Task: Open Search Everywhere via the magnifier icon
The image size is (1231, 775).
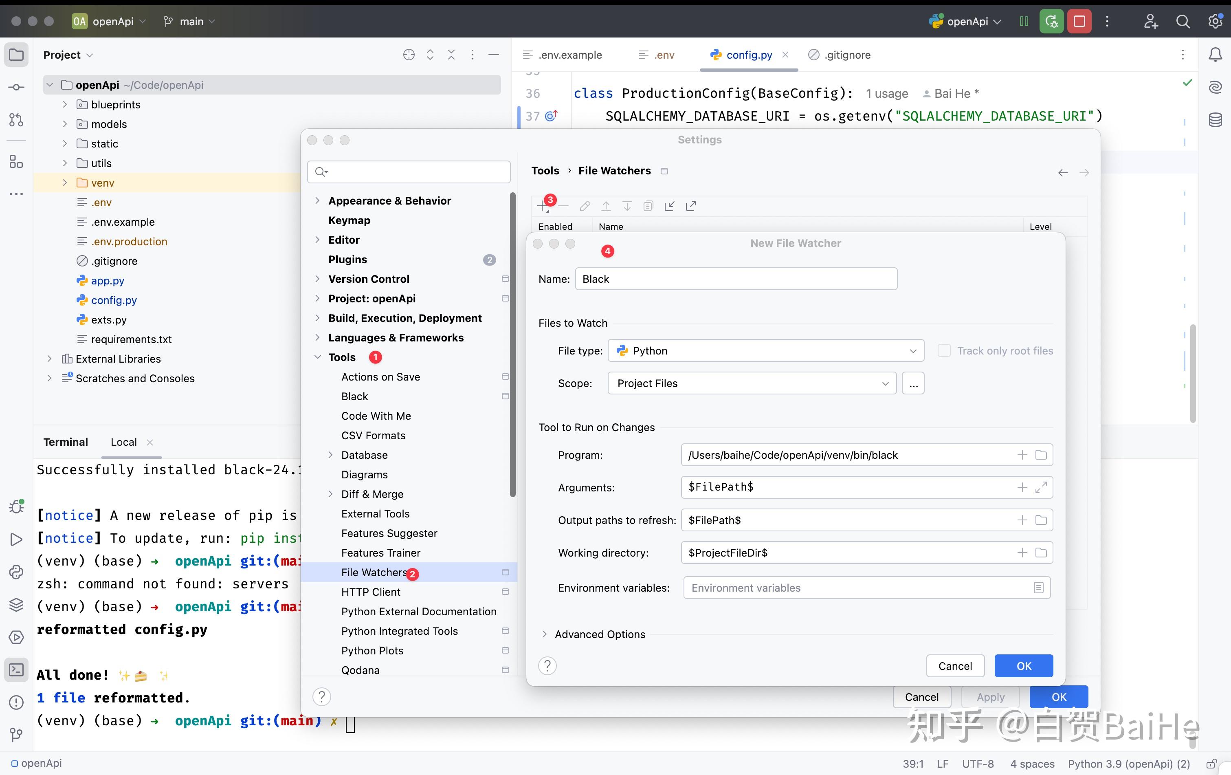Action: click(1183, 22)
